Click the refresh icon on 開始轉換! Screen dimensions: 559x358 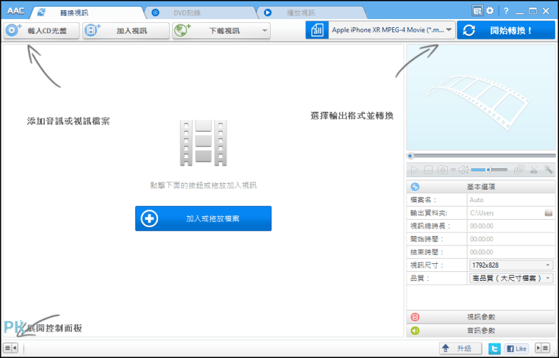469,30
